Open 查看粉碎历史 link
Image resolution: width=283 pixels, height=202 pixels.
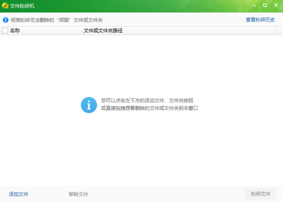click(x=261, y=19)
